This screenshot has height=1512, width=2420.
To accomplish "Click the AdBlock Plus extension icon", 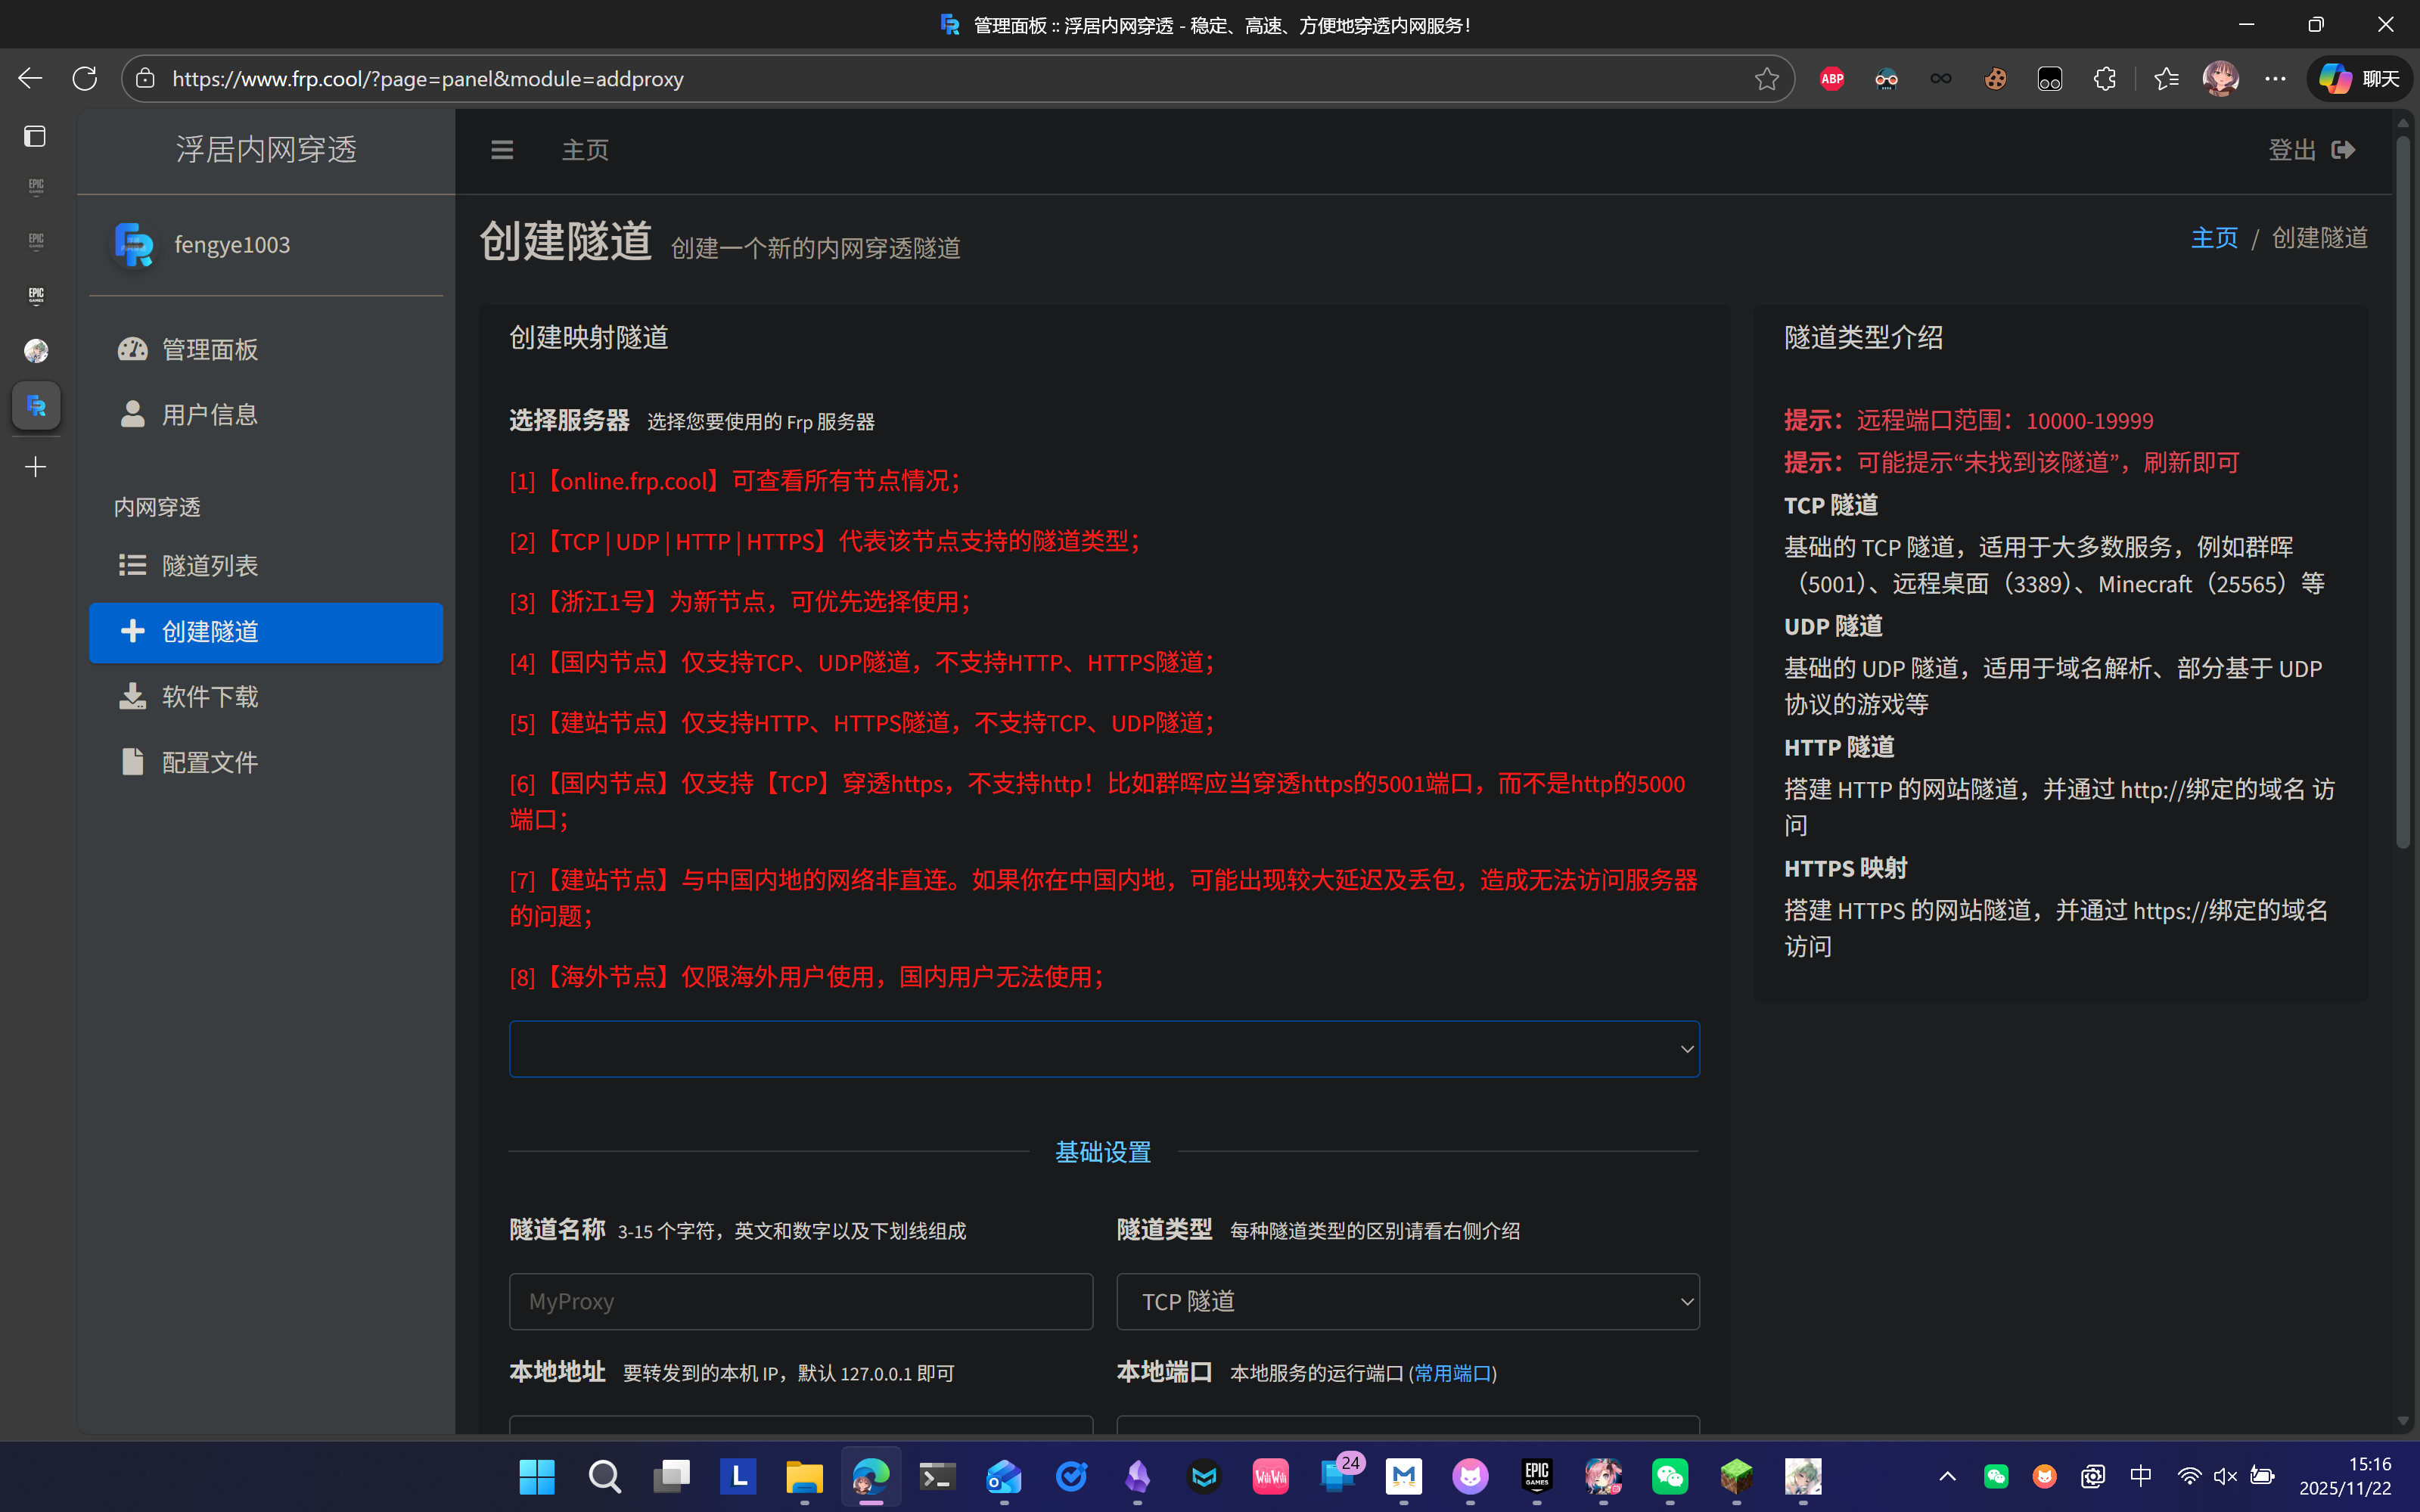I will pyautogui.click(x=1832, y=79).
